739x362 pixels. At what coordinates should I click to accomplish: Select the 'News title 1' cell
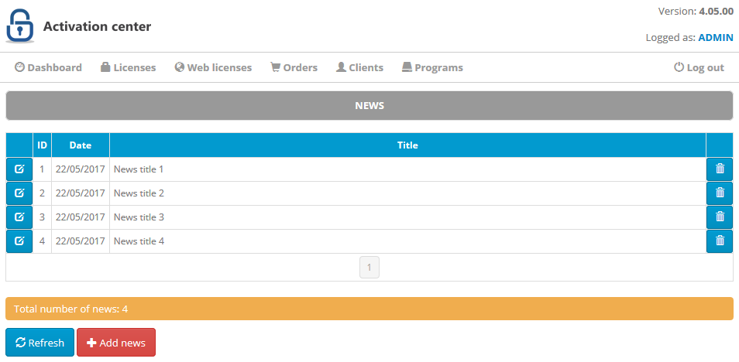[407, 169]
